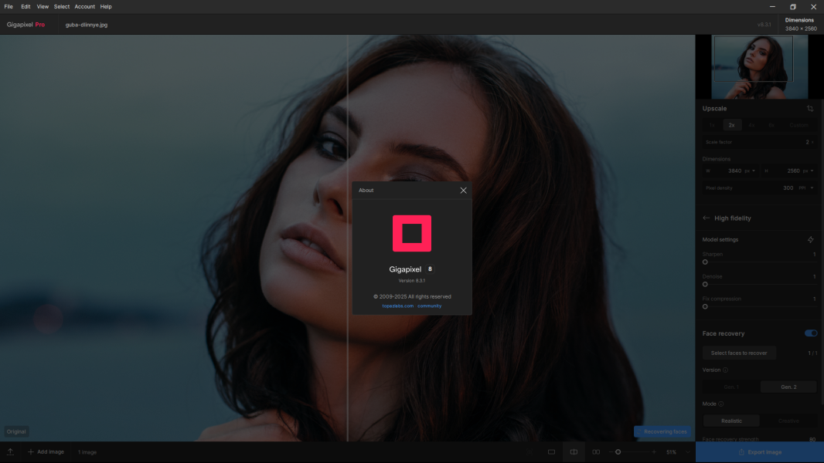The width and height of the screenshot is (824, 463).
Task: Select the 6x upscale option
Action: [771, 125]
